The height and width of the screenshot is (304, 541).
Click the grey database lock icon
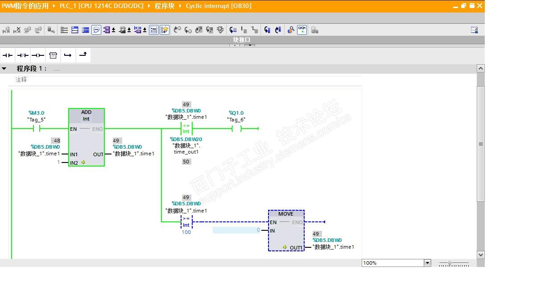(x=314, y=30)
